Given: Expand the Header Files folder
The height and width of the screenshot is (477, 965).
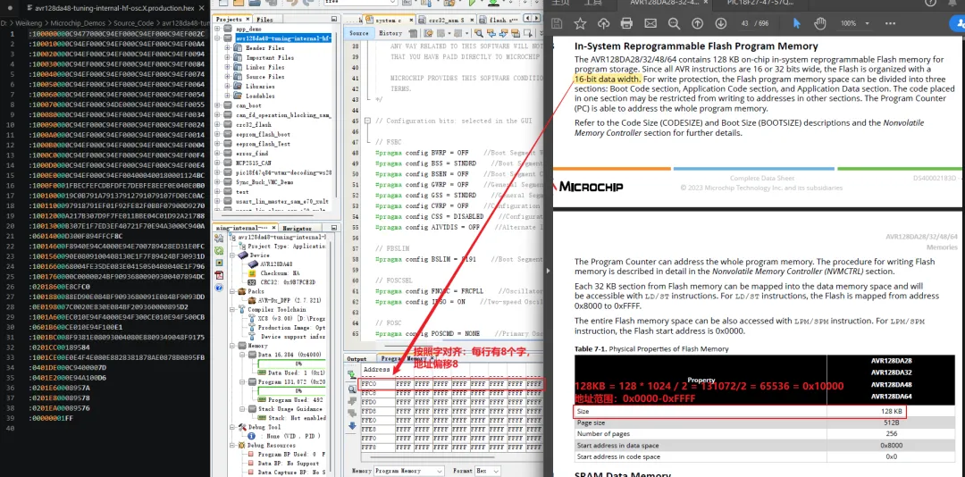Looking at the screenshot, I should click(229, 48).
